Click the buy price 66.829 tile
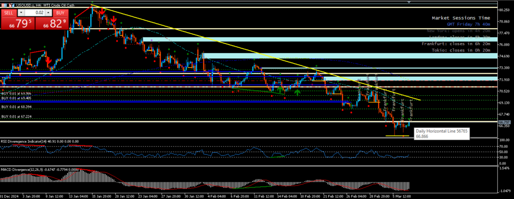 point(52,23)
